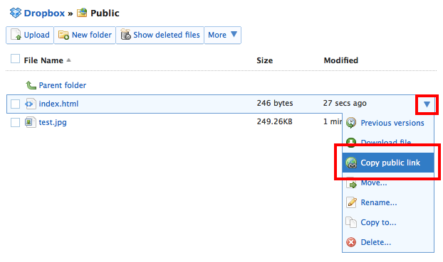Screen dimensions: 443x262
Task: Click the Previous versions clock icon
Action: click(351, 123)
